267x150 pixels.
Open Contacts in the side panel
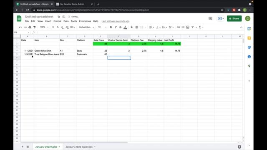(x=249, y=57)
